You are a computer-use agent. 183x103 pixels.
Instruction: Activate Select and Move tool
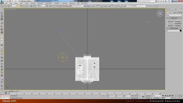[31, 6]
